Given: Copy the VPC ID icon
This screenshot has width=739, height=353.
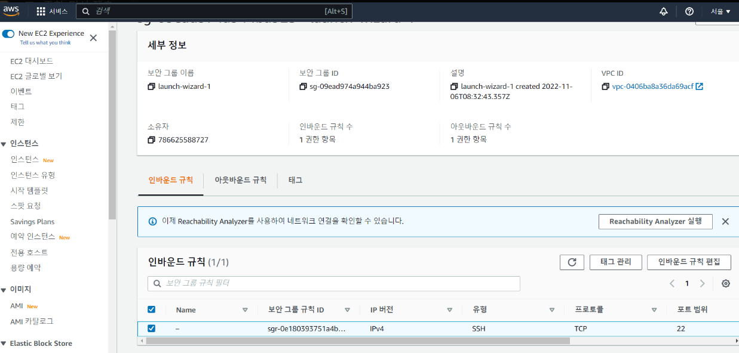Looking at the screenshot, I should coord(606,86).
